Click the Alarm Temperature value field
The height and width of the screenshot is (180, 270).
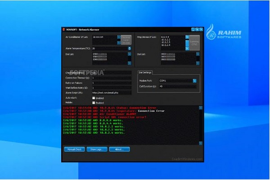pyautogui.click(x=110, y=48)
